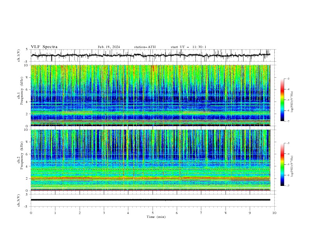Click the "-7" tick on the ch.2 colorbar
This screenshot has height=239, width=309.
(x=288, y=186)
